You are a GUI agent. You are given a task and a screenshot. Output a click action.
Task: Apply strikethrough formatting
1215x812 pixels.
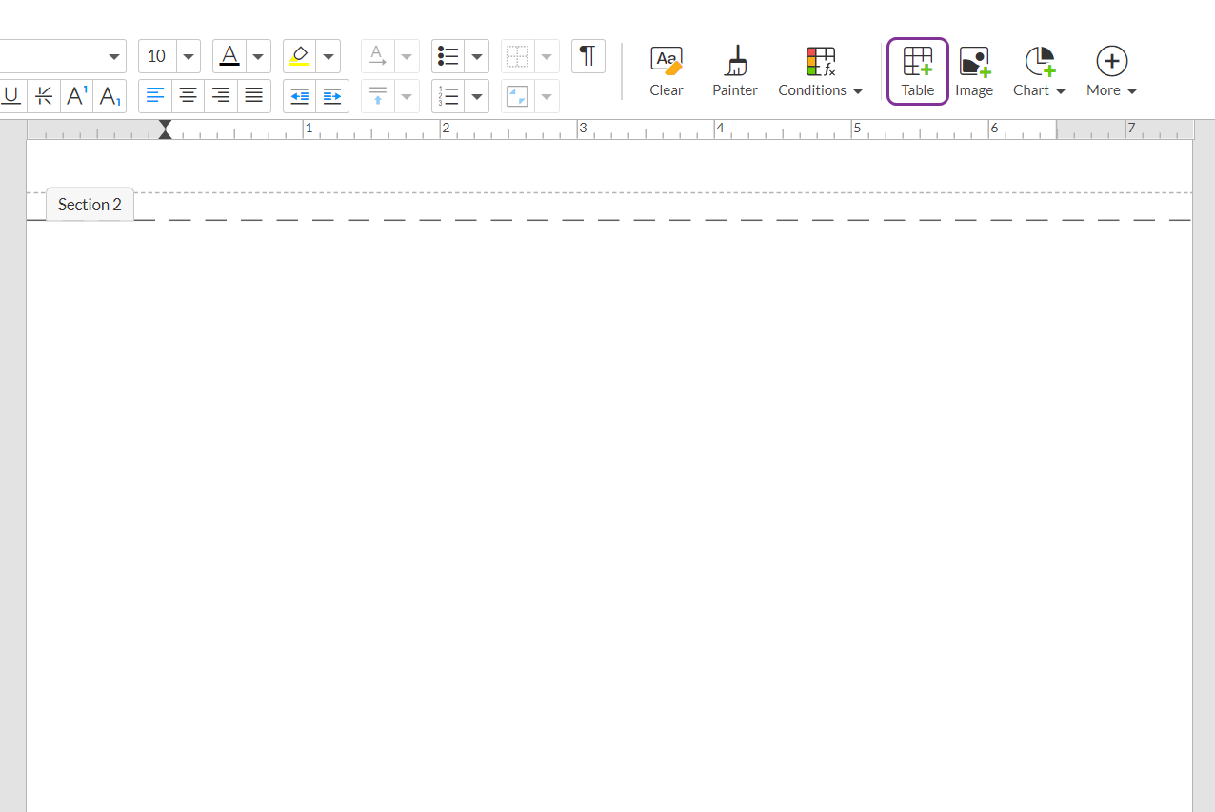pos(44,96)
